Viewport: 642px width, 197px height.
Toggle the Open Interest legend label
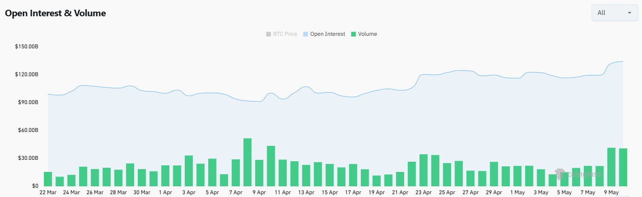[x=327, y=34]
